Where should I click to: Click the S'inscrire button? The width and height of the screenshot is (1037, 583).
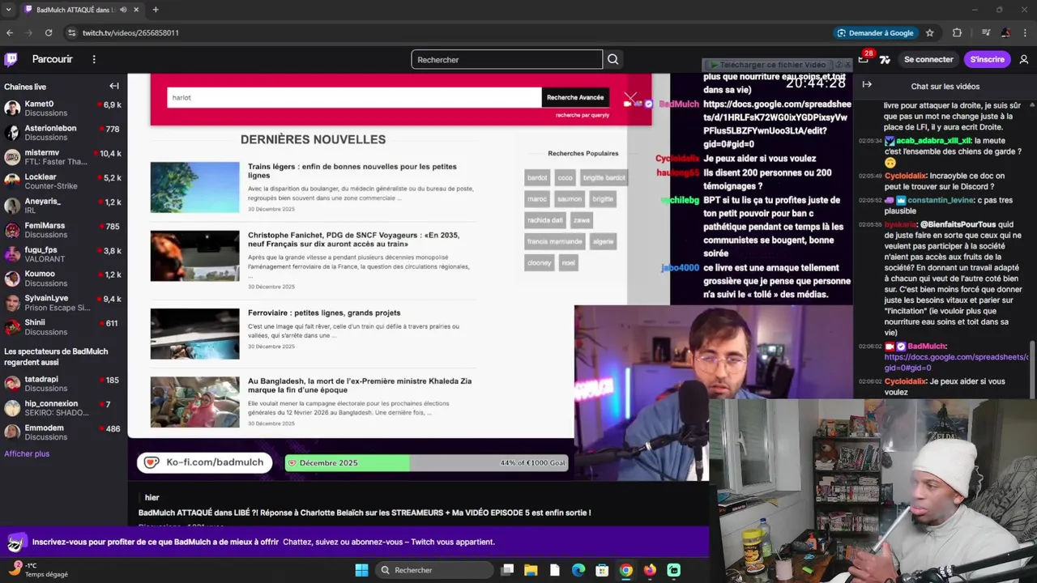click(x=987, y=59)
